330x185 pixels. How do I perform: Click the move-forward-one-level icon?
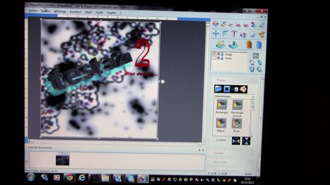click(252, 69)
